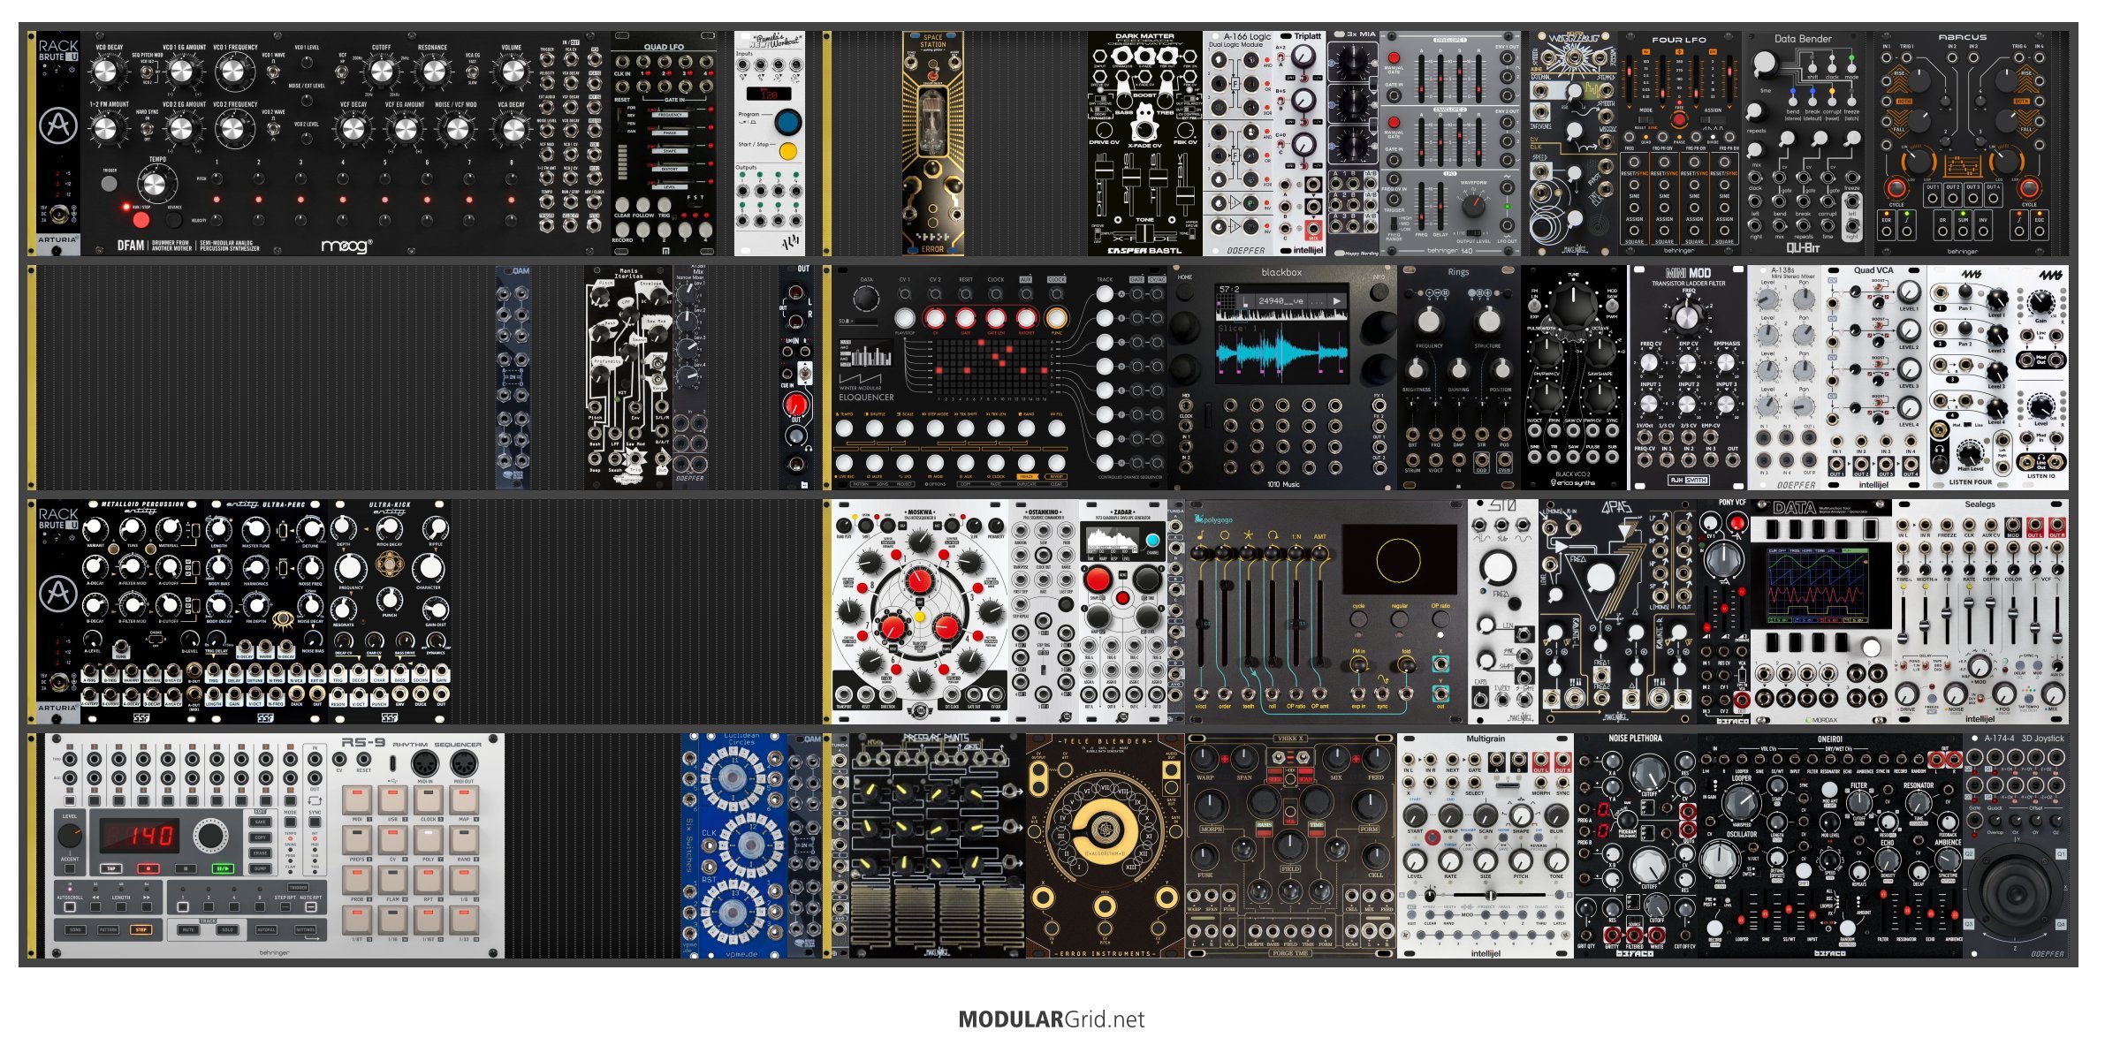Click the blackbox waveform display
The width and height of the screenshot is (2105, 1038).
tap(1281, 352)
